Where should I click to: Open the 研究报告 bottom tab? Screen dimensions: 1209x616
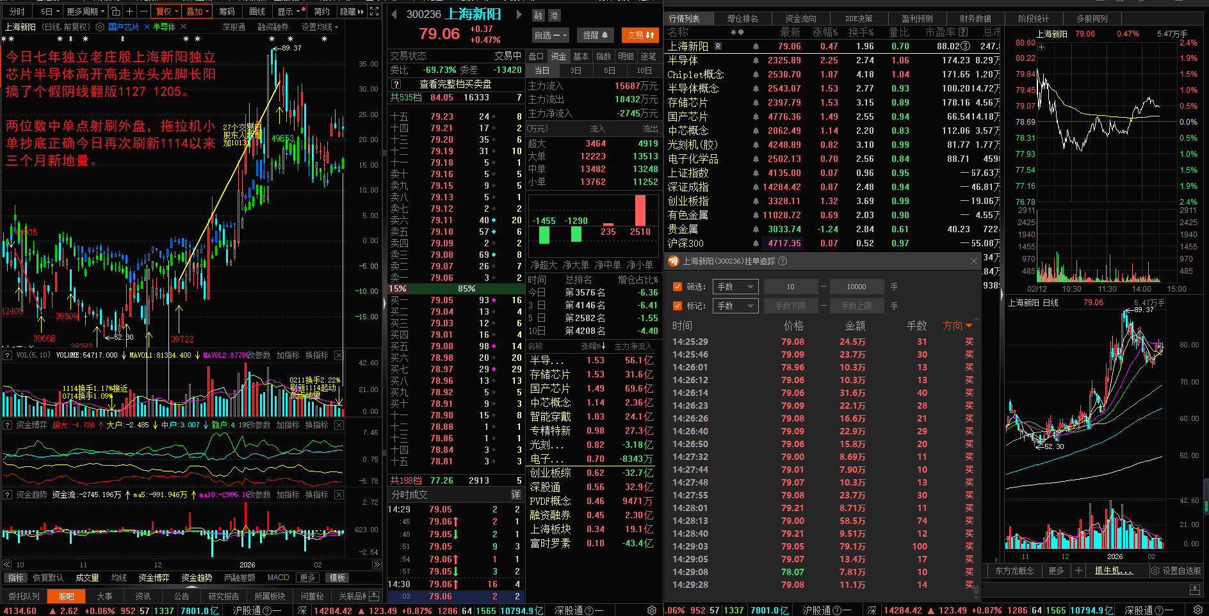point(223,596)
